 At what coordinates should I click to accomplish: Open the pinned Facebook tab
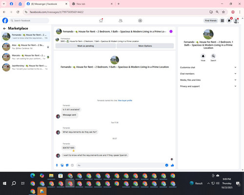point(11,4)
